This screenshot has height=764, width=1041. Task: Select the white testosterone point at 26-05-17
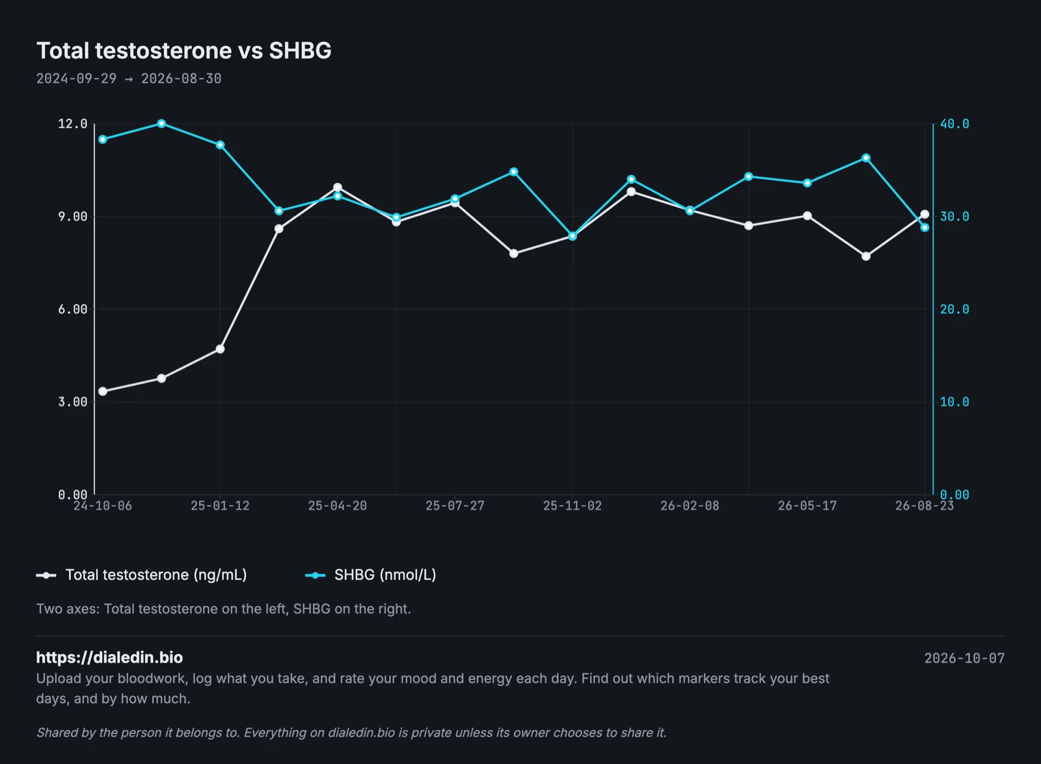click(807, 216)
